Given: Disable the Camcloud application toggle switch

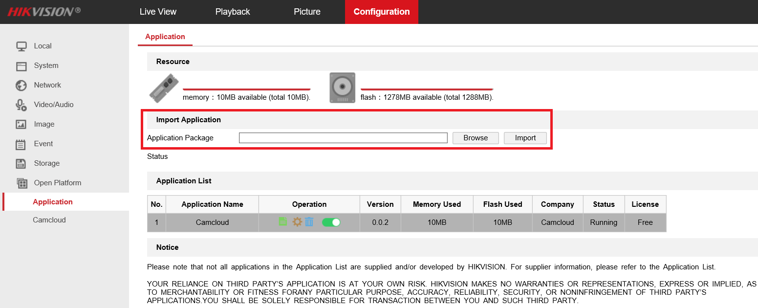Looking at the screenshot, I should pos(331,222).
